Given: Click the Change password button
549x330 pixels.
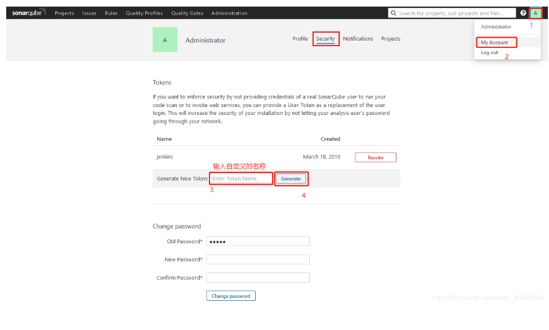Looking at the screenshot, I should coord(231,296).
